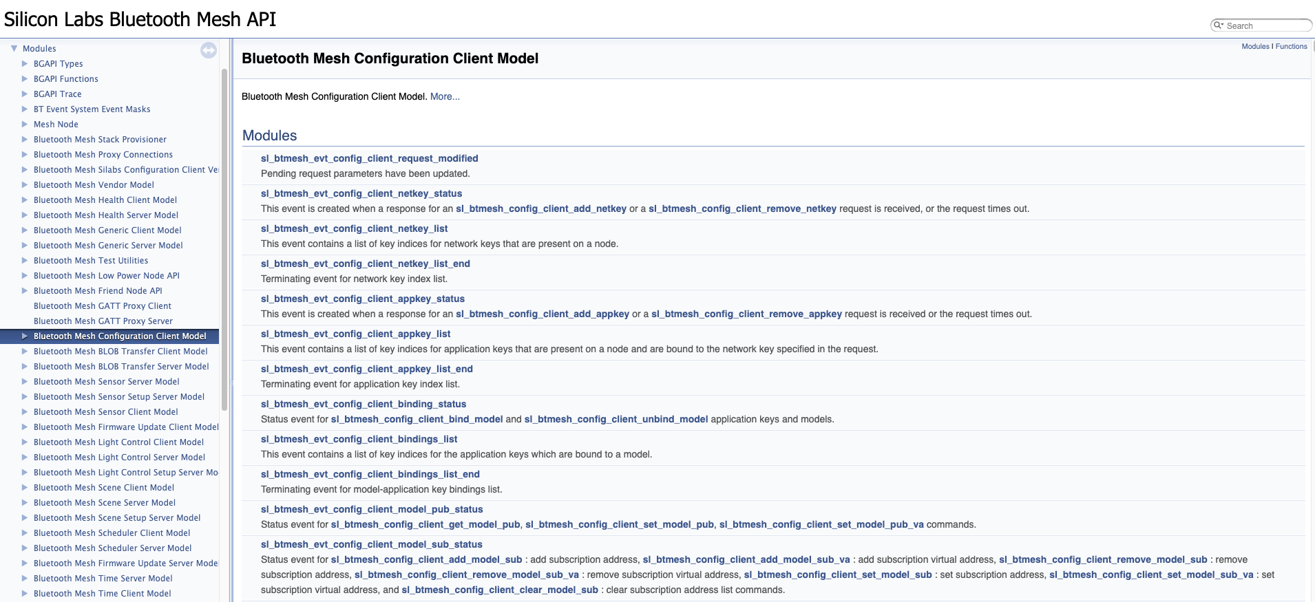Image resolution: width=1315 pixels, height=602 pixels.
Task: Expand Bluetooth Mesh Scene Client Model arrow
Action: click(25, 487)
